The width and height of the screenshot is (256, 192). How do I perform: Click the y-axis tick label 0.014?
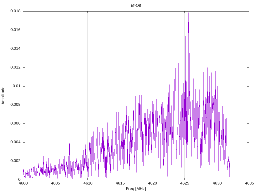[x=15, y=49]
